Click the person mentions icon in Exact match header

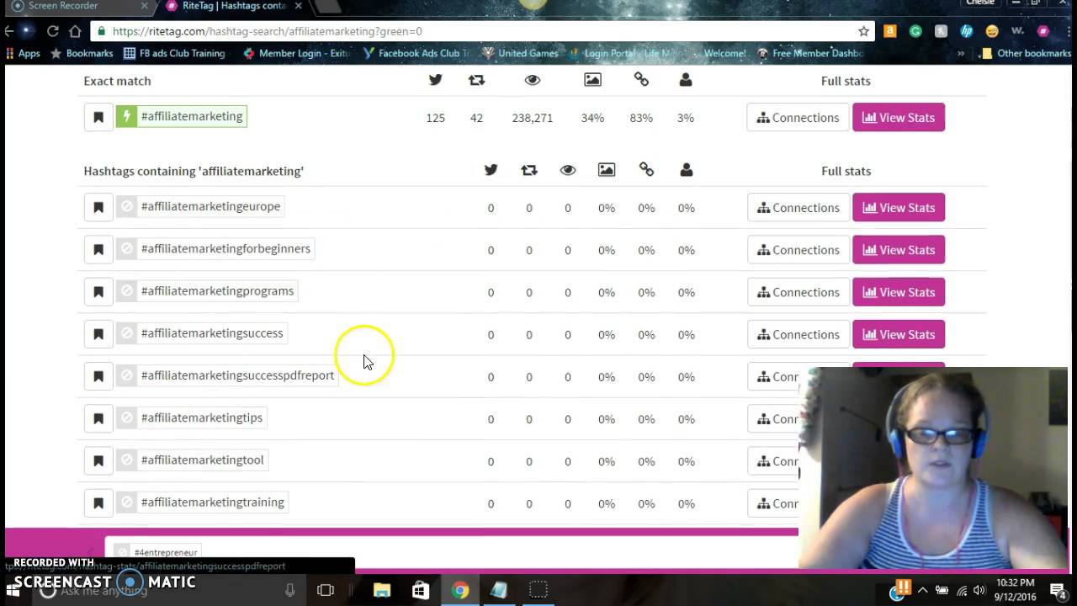coord(686,80)
